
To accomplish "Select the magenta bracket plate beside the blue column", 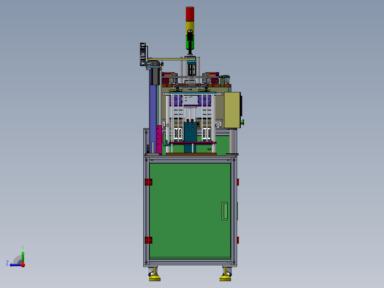I will click(159, 140).
